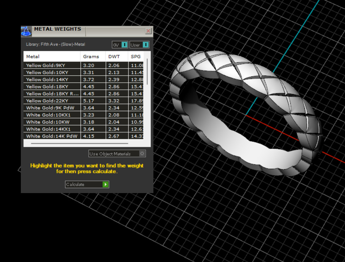Screen dimensions: 345x262
Task: Click the 2.08 DWT cell
Action: [117, 115]
